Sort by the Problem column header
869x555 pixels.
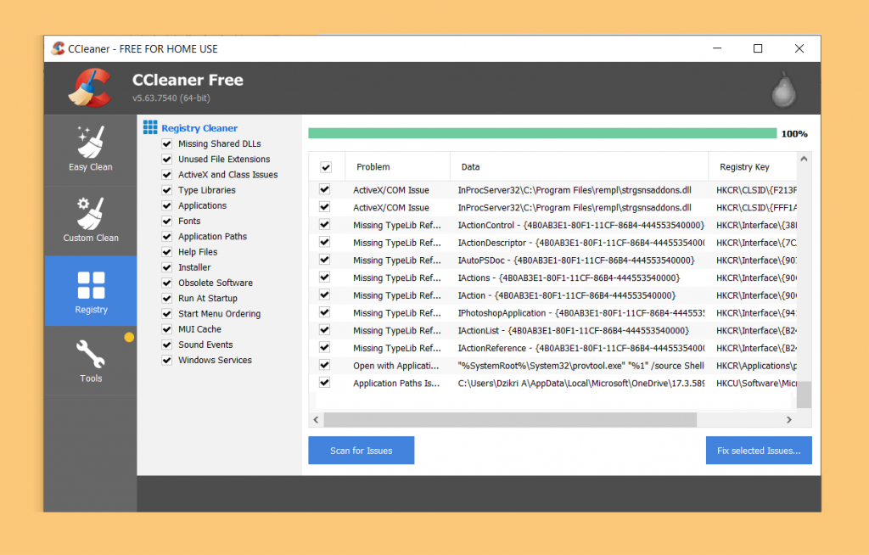click(x=373, y=167)
